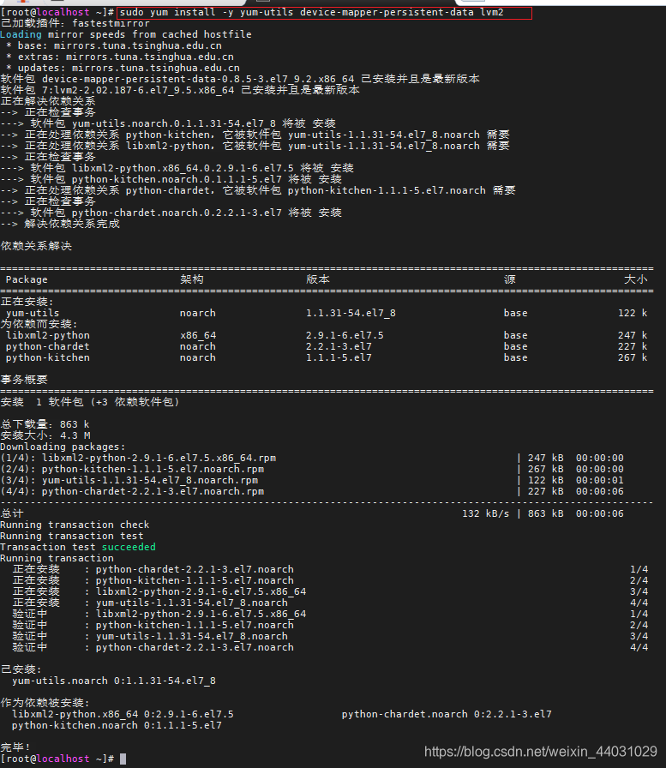Click '验证中 : libxml2-python-2.9.1-6.el7.5.x86_64' line
The height and width of the screenshot is (768, 666).
pyautogui.click(x=330, y=615)
